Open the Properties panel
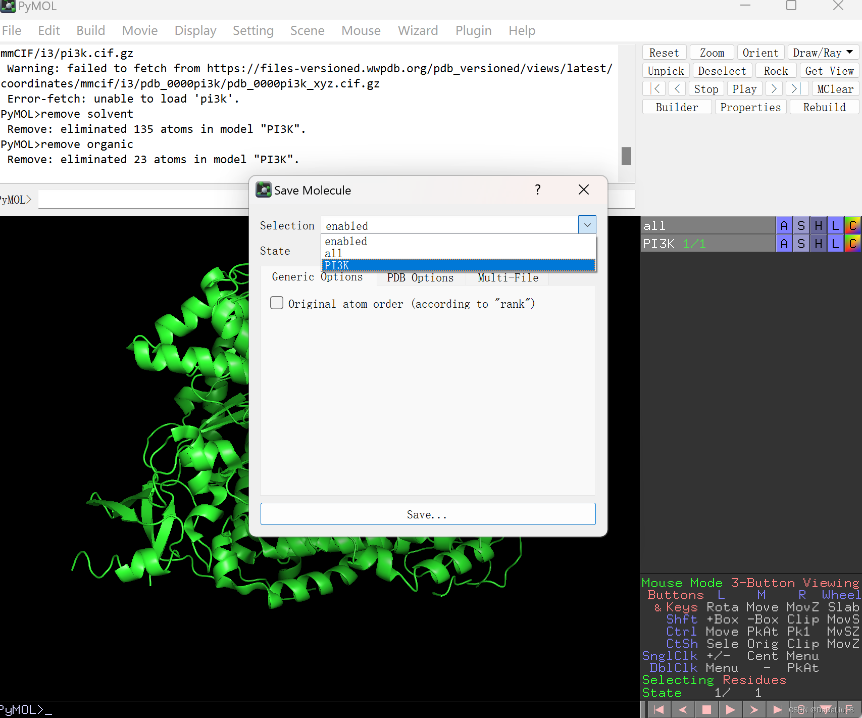The image size is (862, 718). click(750, 107)
